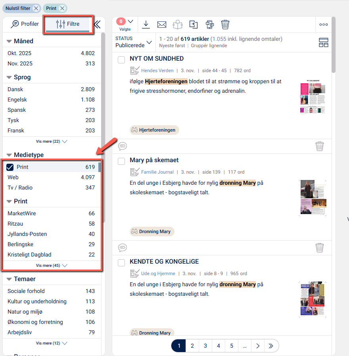The image size is (349, 356).
Task: Delete the Mary på skemaet article via trash
Action: pos(320,248)
